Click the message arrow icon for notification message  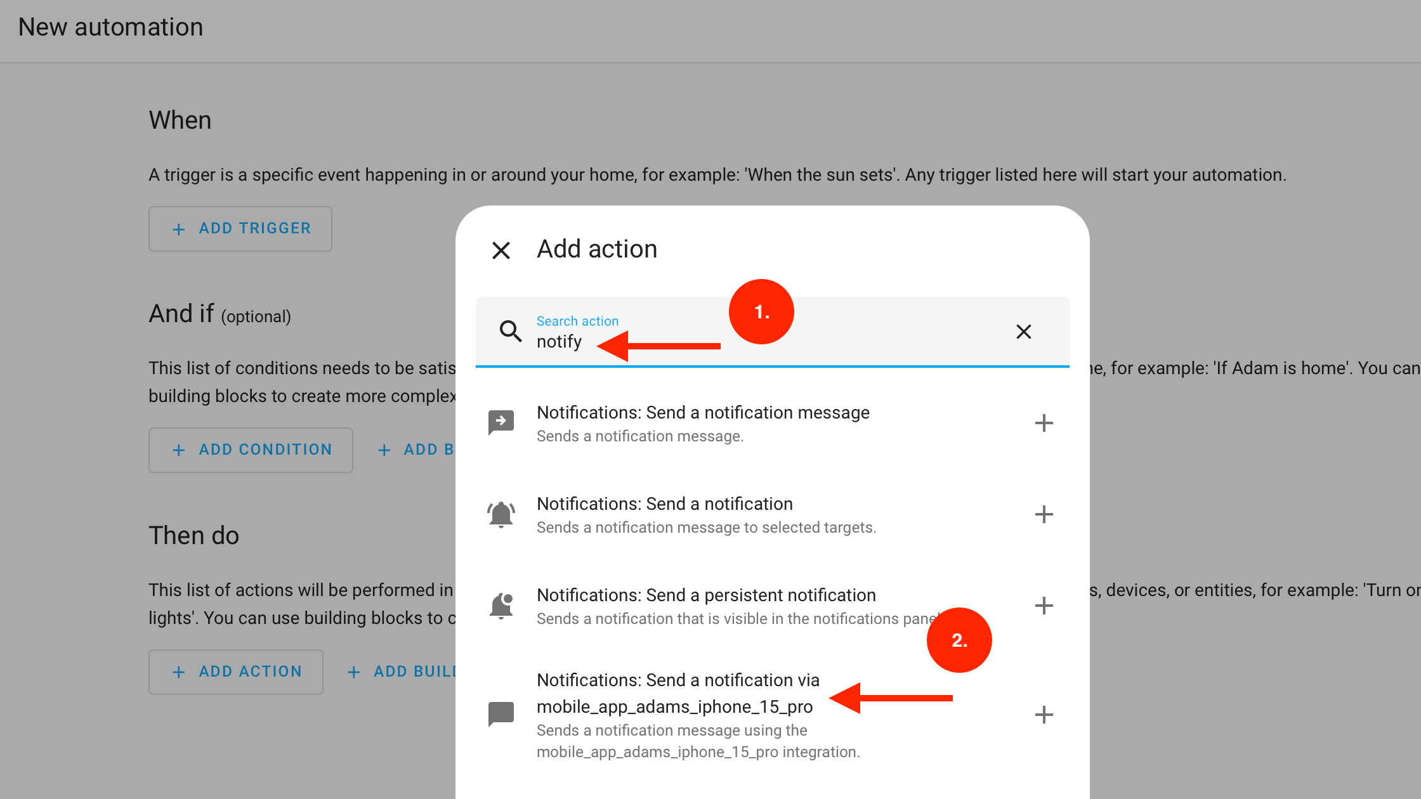[501, 422]
